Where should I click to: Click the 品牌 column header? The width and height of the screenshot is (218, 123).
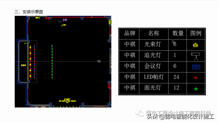coord(130,33)
